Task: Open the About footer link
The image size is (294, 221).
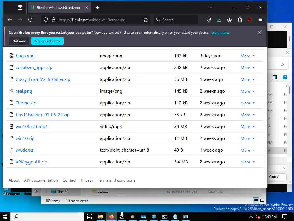Action: tap(14, 180)
